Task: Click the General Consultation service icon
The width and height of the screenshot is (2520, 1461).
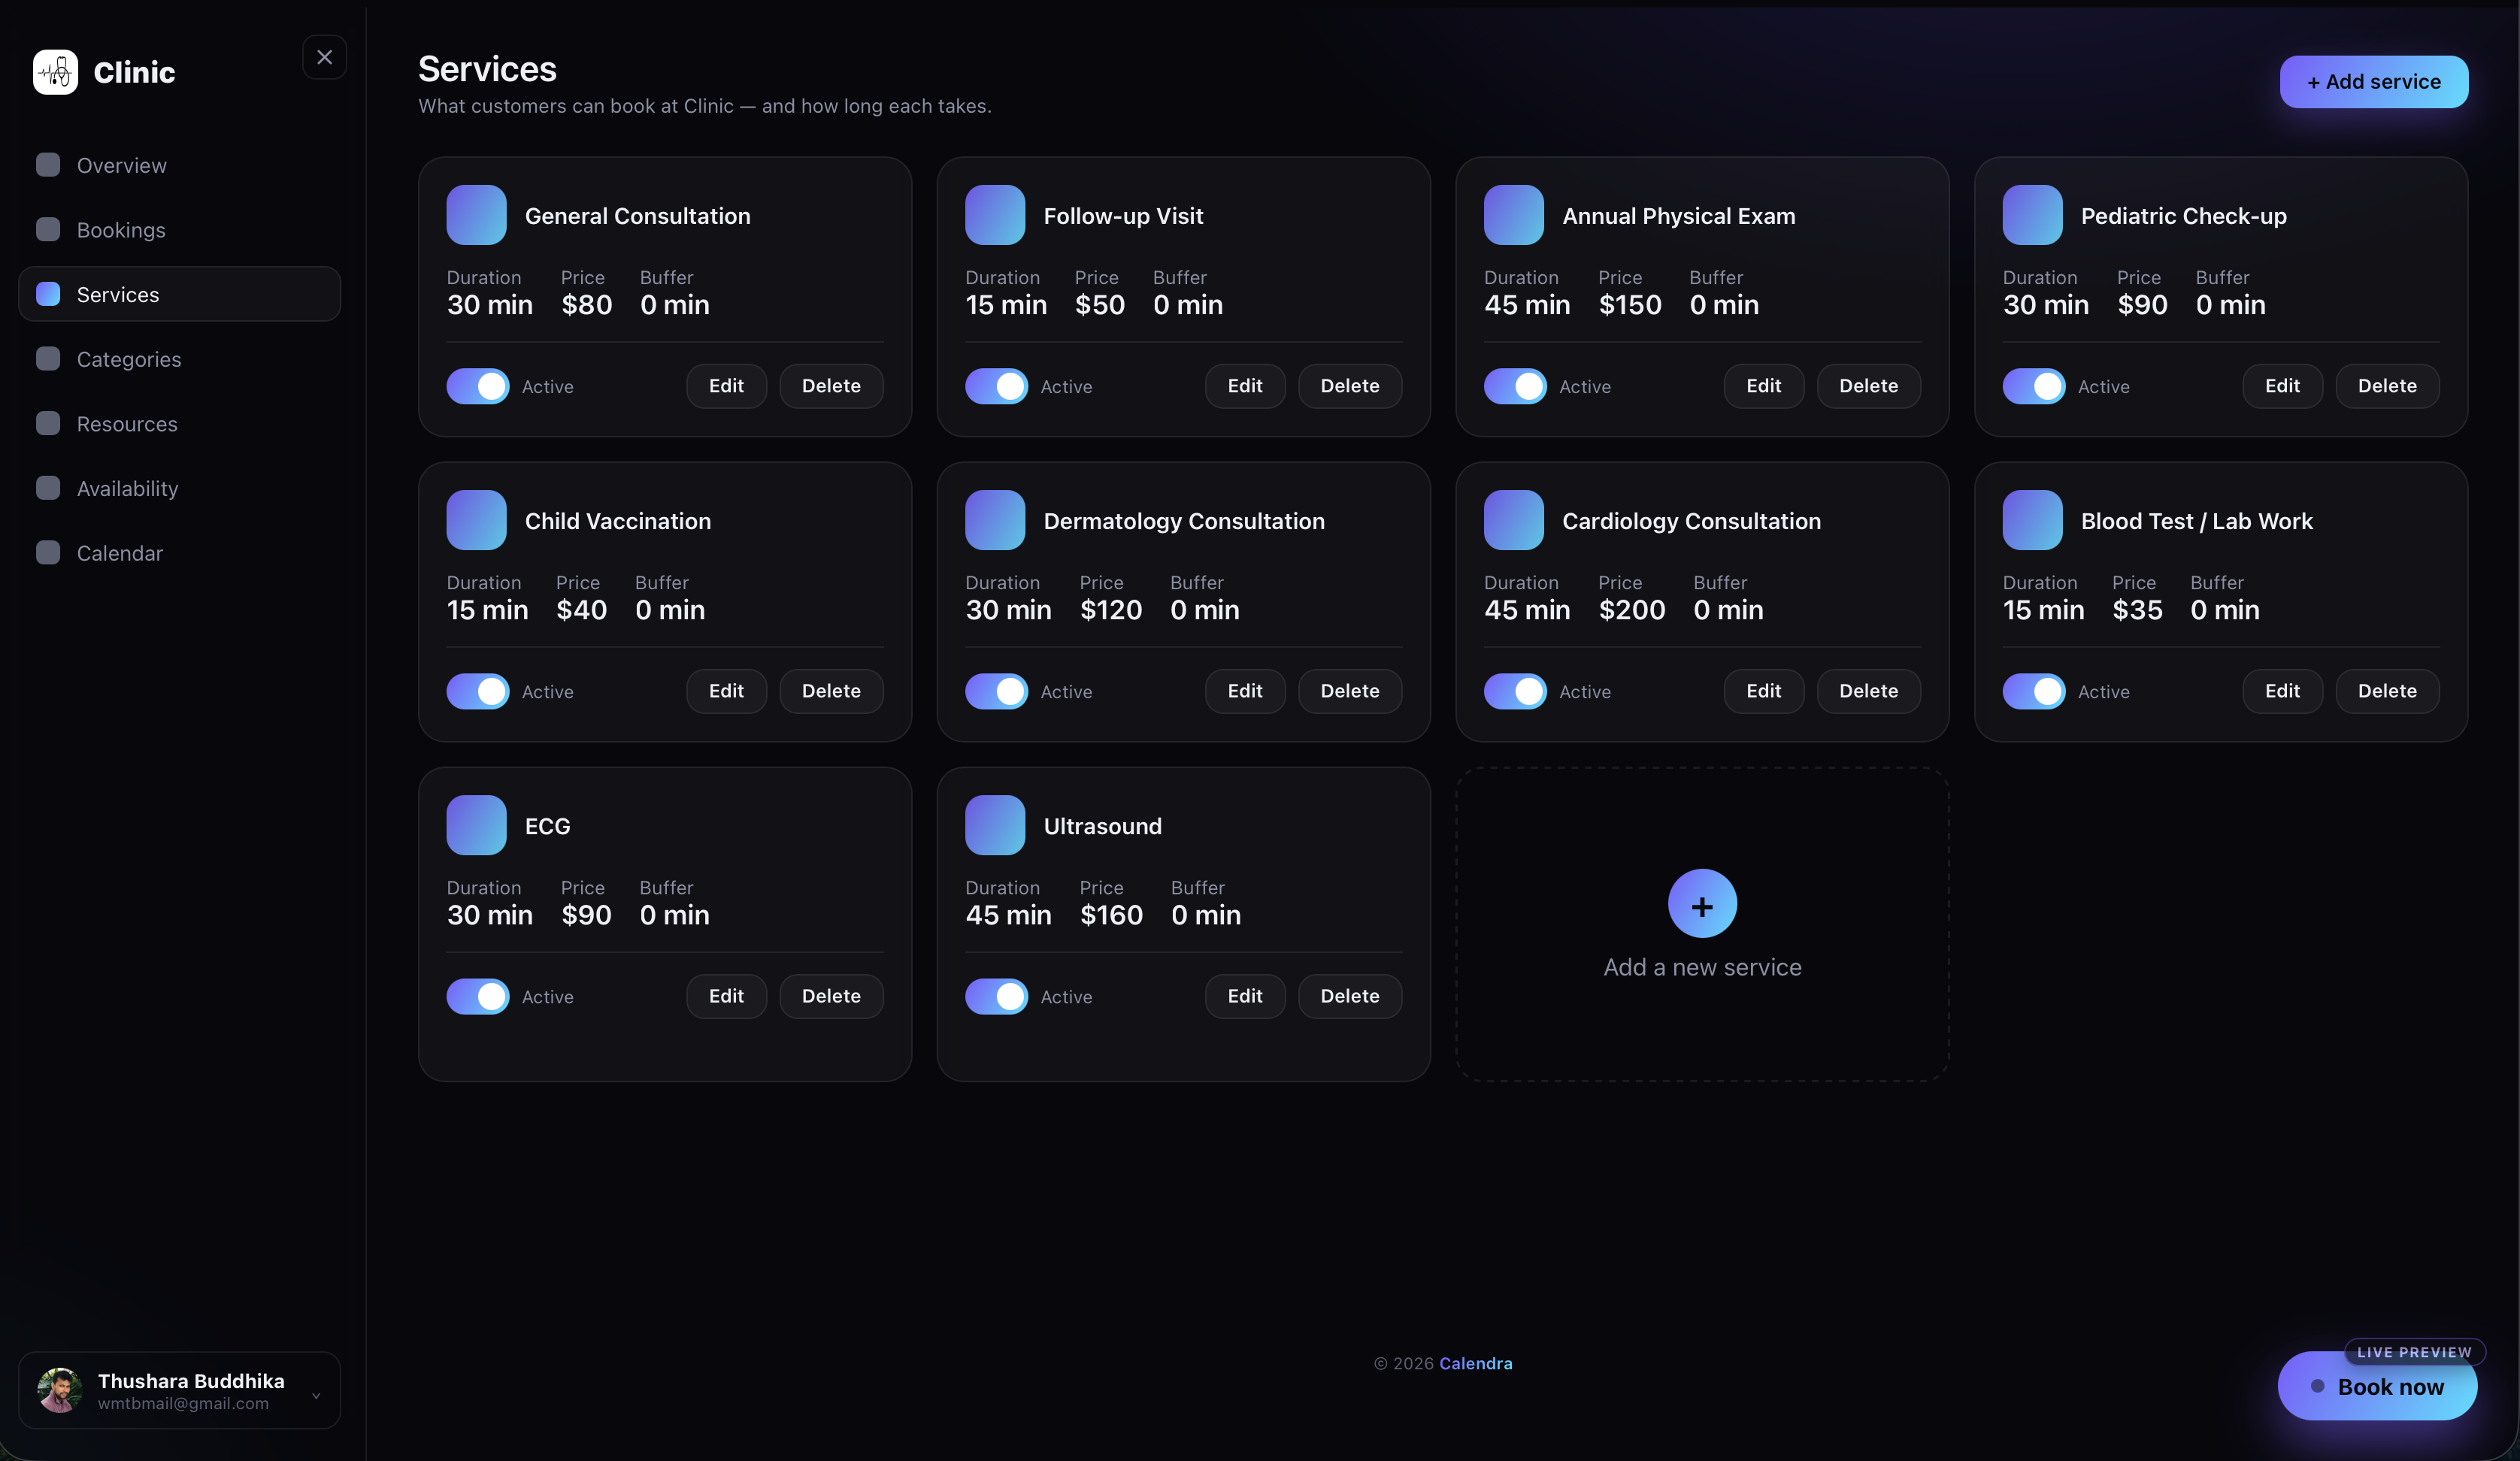Action: [x=476, y=215]
